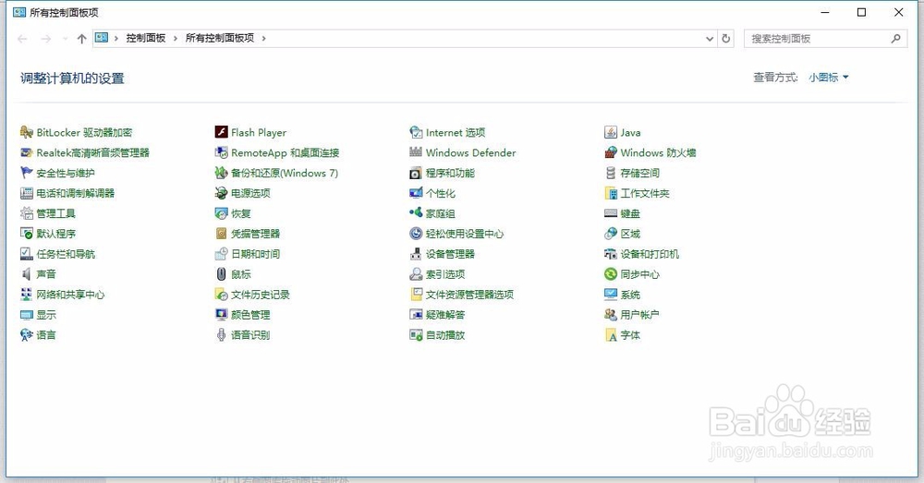Click the title bar window icon
The height and width of the screenshot is (483, 924).
click(19, 12)
